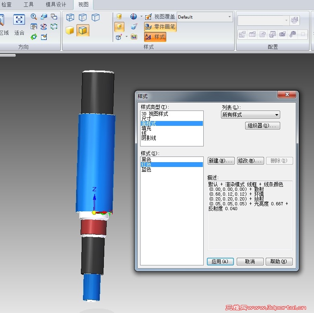
Task: Select the 黑色 style entry
Action: 171,160
